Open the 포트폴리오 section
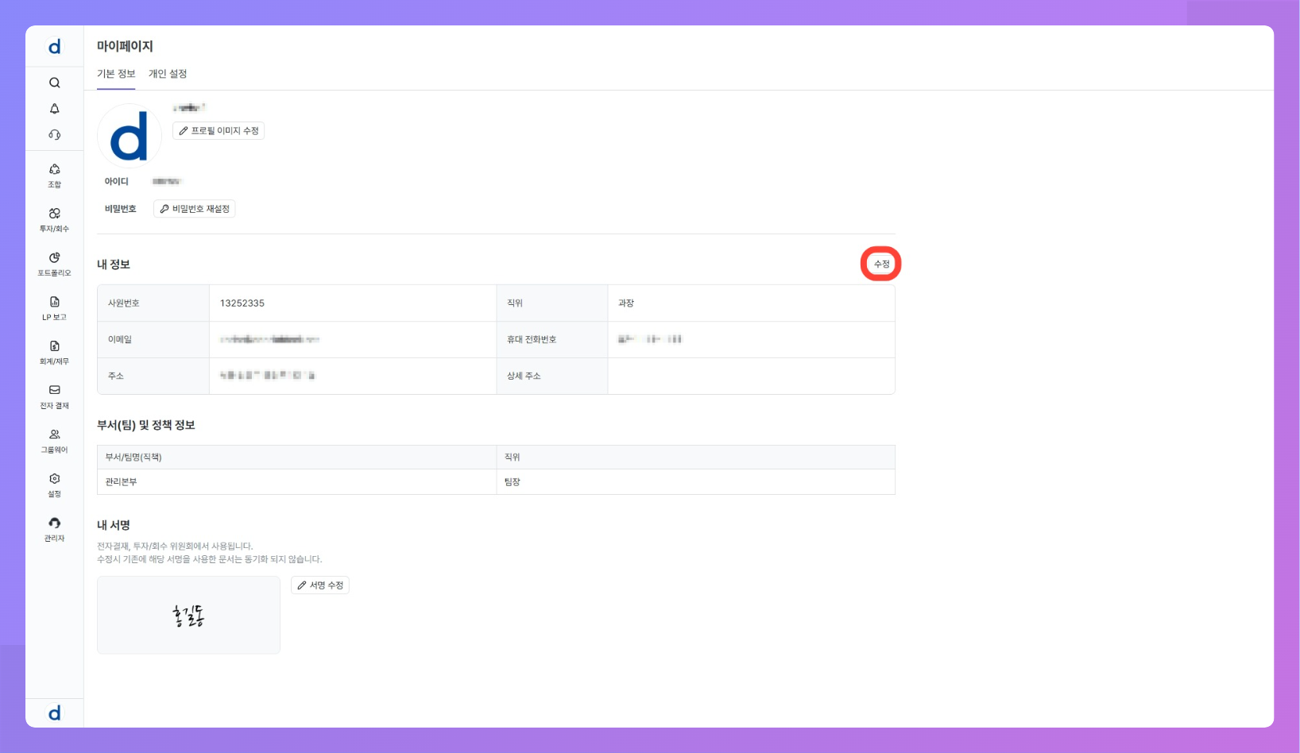The image size is (1300, 753). 54,264
